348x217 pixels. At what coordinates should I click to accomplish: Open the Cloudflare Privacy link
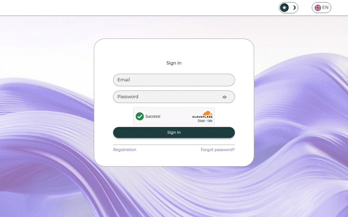click(x=201, y=120)
